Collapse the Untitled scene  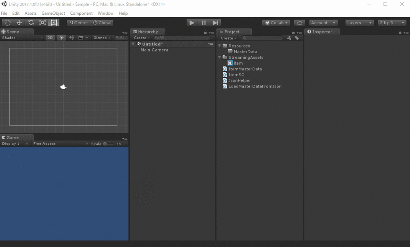pos(133,44)
